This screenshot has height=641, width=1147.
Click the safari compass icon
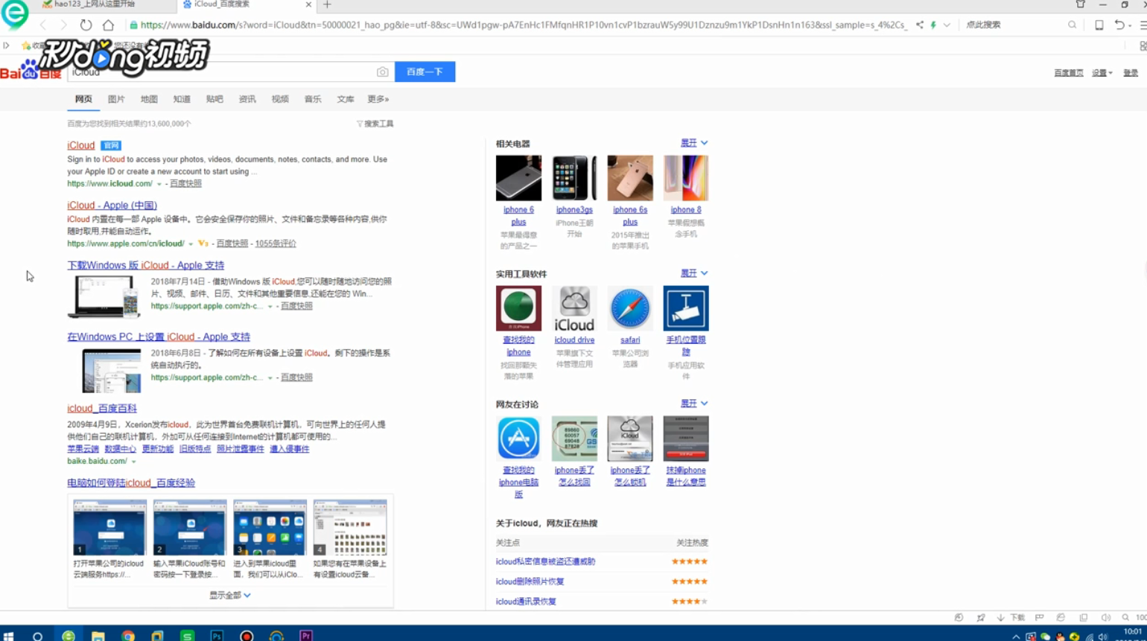pos(630,308)
